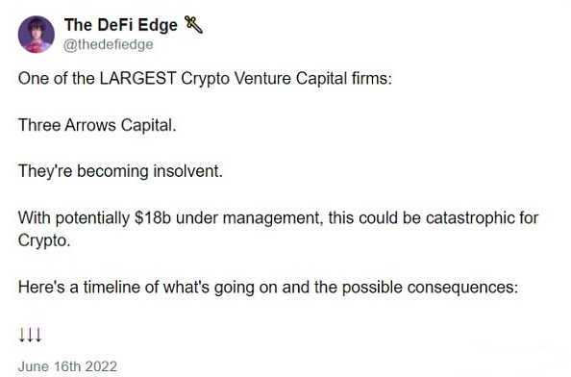Image resolution: width=571 pixels, height=377 pixels.
Task: Click the word management
Action: (272, 219)
